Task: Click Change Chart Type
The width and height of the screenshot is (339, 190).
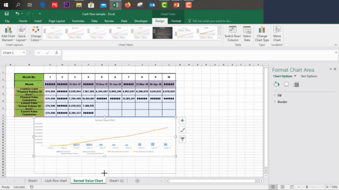Action: tap(262, 34)
